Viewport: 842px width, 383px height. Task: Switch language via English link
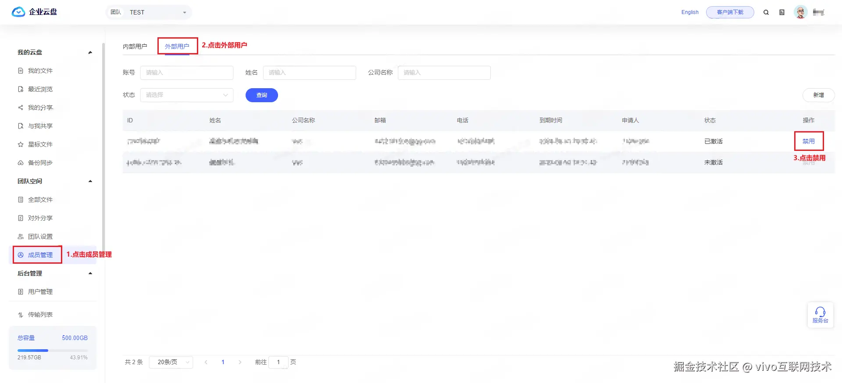tap(690, 12)
